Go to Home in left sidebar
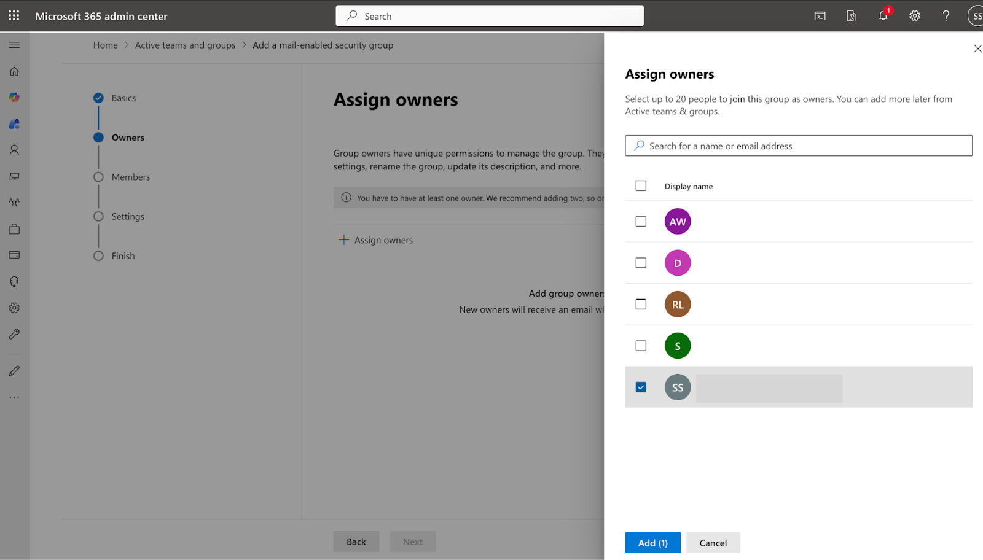 point(14,71)
